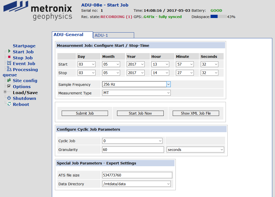275x197 pixels.
Task: Open the Start Minute dropdown
Action: point(185,64)
